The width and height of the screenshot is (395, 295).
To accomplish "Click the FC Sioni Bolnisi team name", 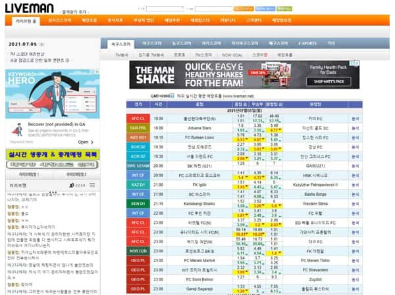I will 199,279.
